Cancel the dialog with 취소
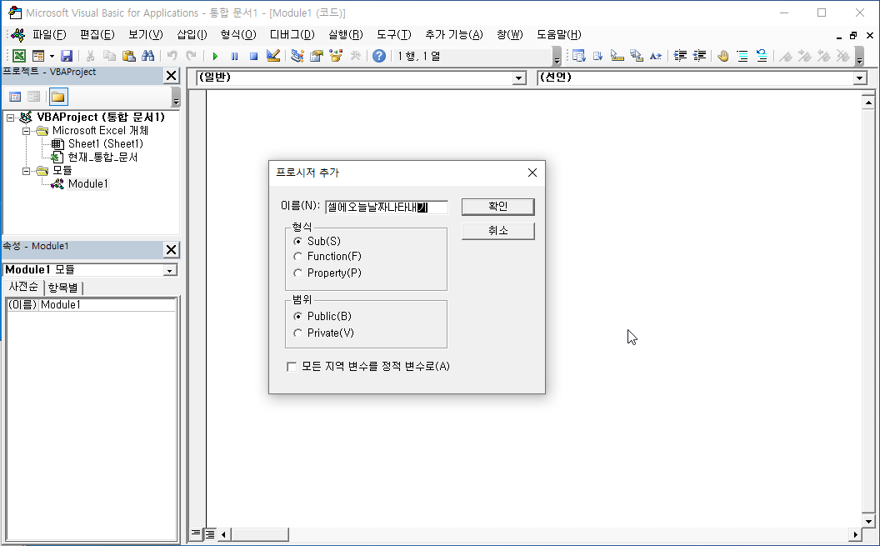This screenshot has height=546, width=880. [497, 230]
